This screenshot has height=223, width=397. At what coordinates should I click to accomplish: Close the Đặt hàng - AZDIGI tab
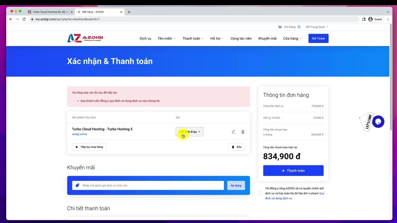coord(121,12)
